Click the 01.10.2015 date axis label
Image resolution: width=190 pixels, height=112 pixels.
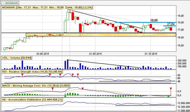[x=151, y=54]
